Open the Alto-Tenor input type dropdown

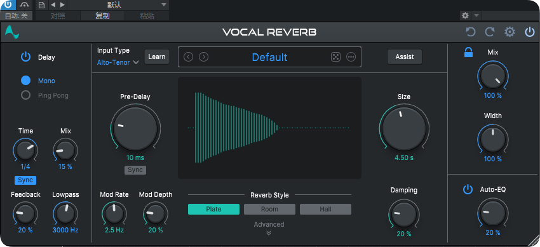coord(118,63)
